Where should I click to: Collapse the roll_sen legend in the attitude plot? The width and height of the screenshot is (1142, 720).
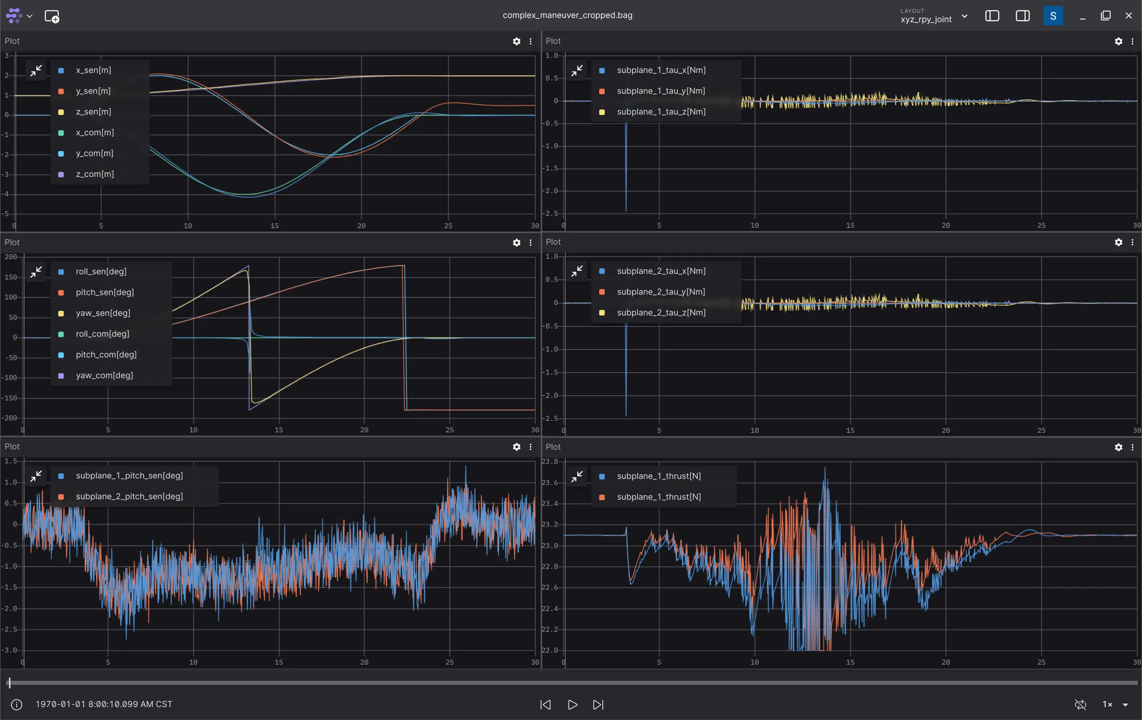[x=36, y=272]
